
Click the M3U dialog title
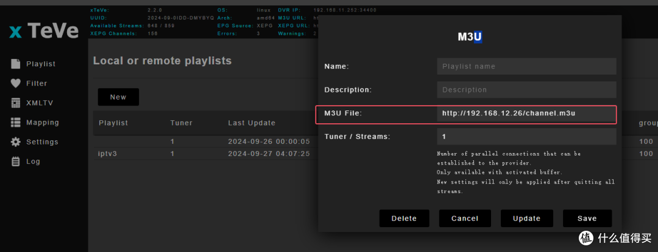pyautogui.click(x=470, y=37)
